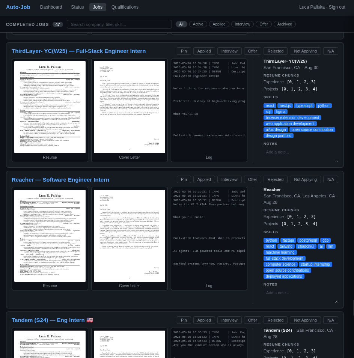Viewport: 354px width, 358px height.
Task: Click the startup internship skill tag
Action: (315, 265)
